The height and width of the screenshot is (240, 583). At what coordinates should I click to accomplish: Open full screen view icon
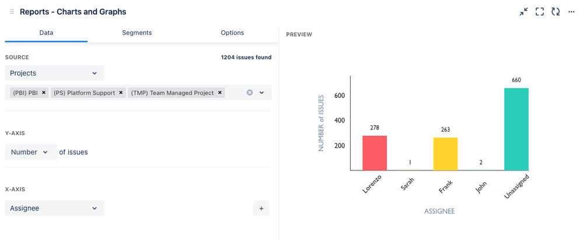539,12
